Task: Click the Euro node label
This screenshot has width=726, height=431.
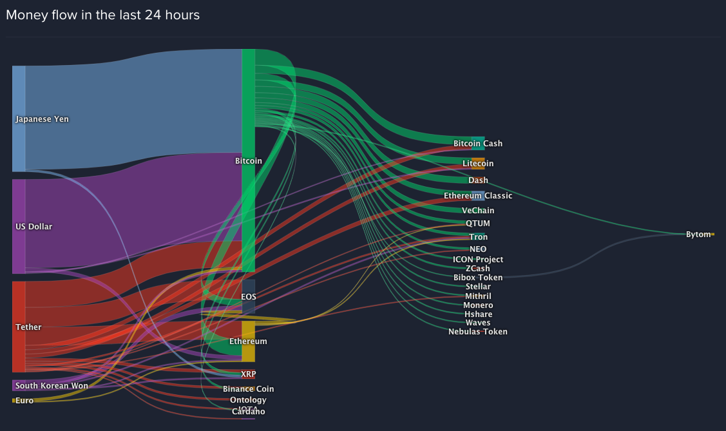Action: [24, 401]
